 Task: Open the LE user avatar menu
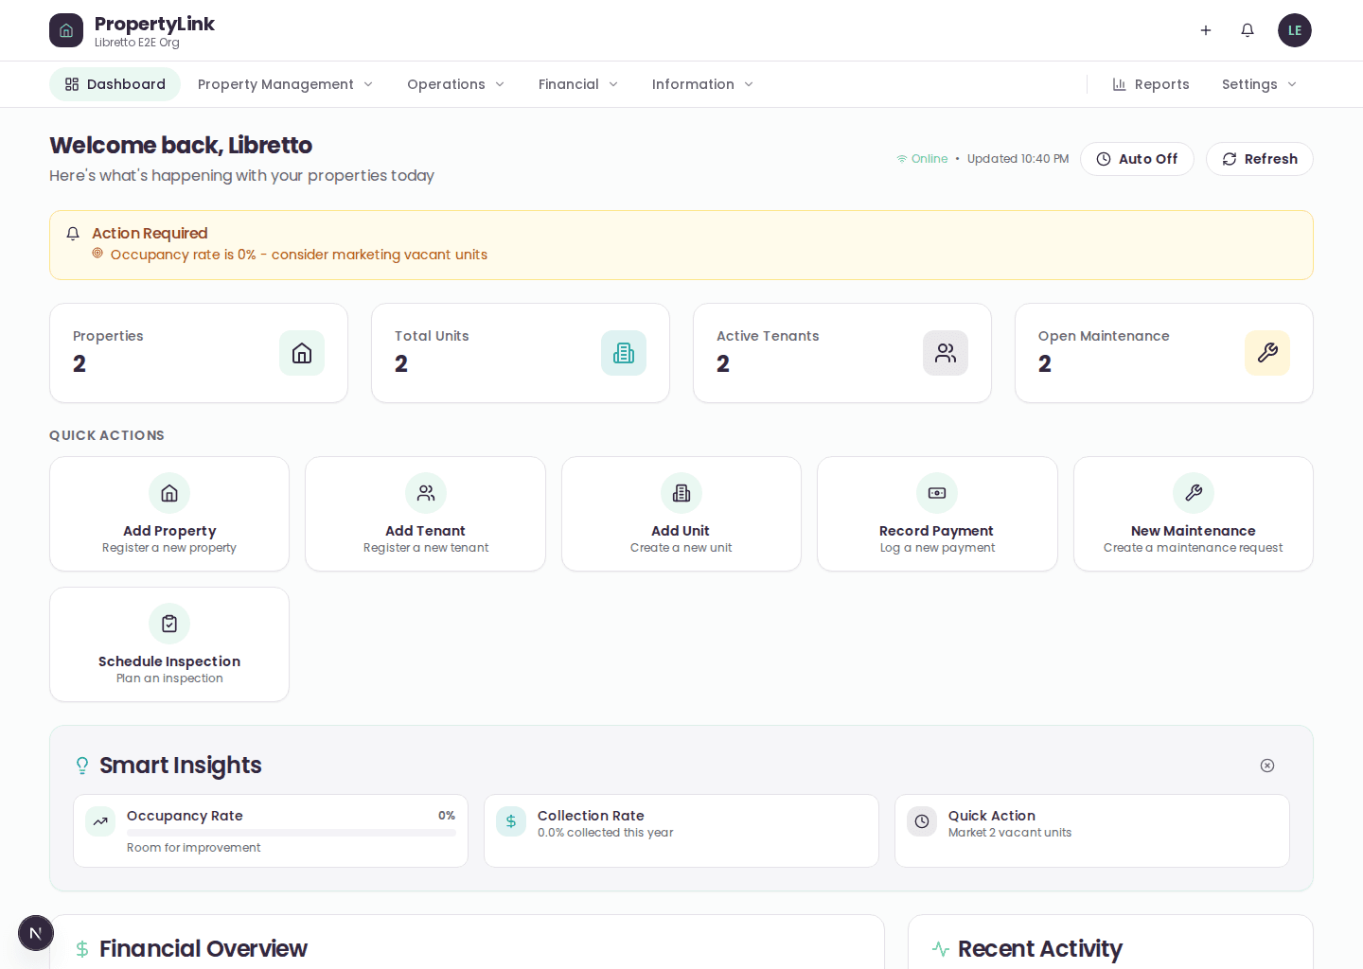pyautogui.click(x=1295, y=30)
